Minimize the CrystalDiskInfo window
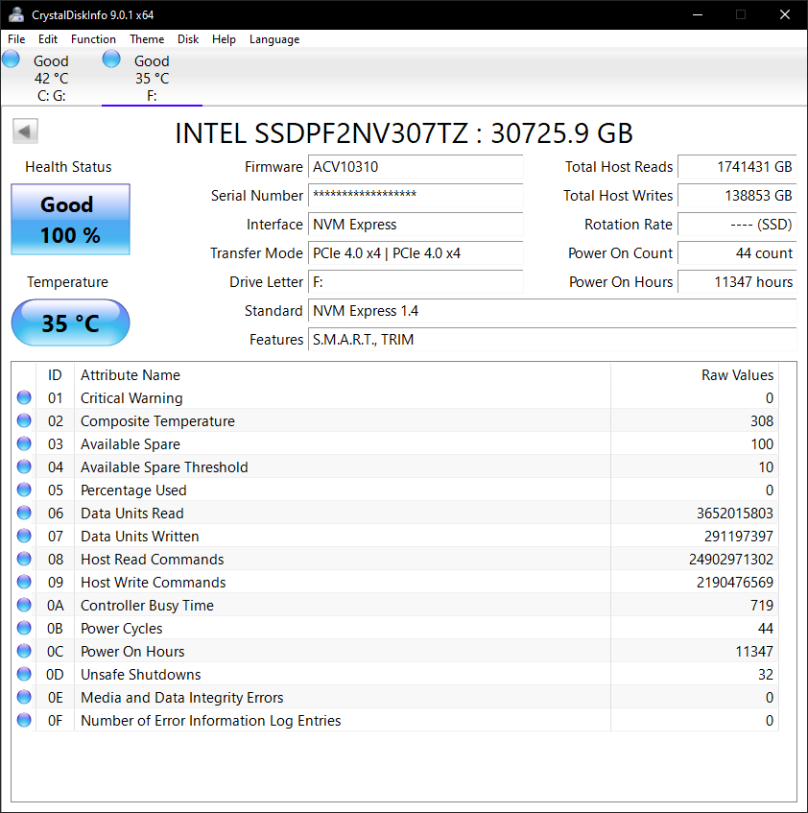The image size is (808, 813). [698, 14]
